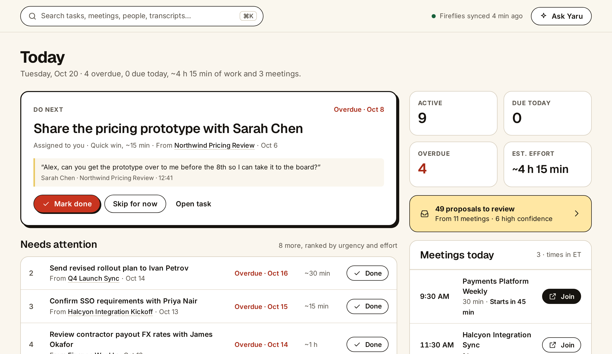
Task: Click the sparkle icon in Ask Yaru
Action: point(544,16)
